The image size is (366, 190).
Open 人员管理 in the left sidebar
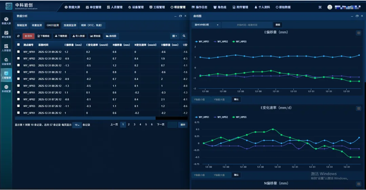pyautogui.click(x=6, y=48)
